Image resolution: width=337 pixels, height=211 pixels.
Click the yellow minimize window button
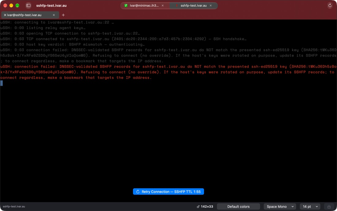pos(11,6)
